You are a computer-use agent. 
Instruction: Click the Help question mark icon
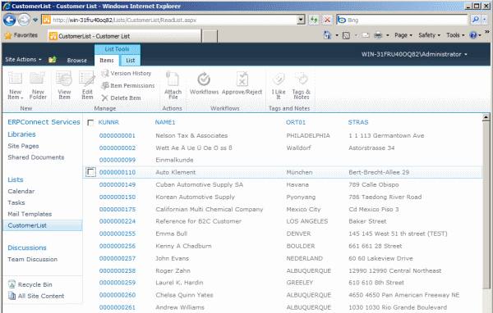(473, 35)
